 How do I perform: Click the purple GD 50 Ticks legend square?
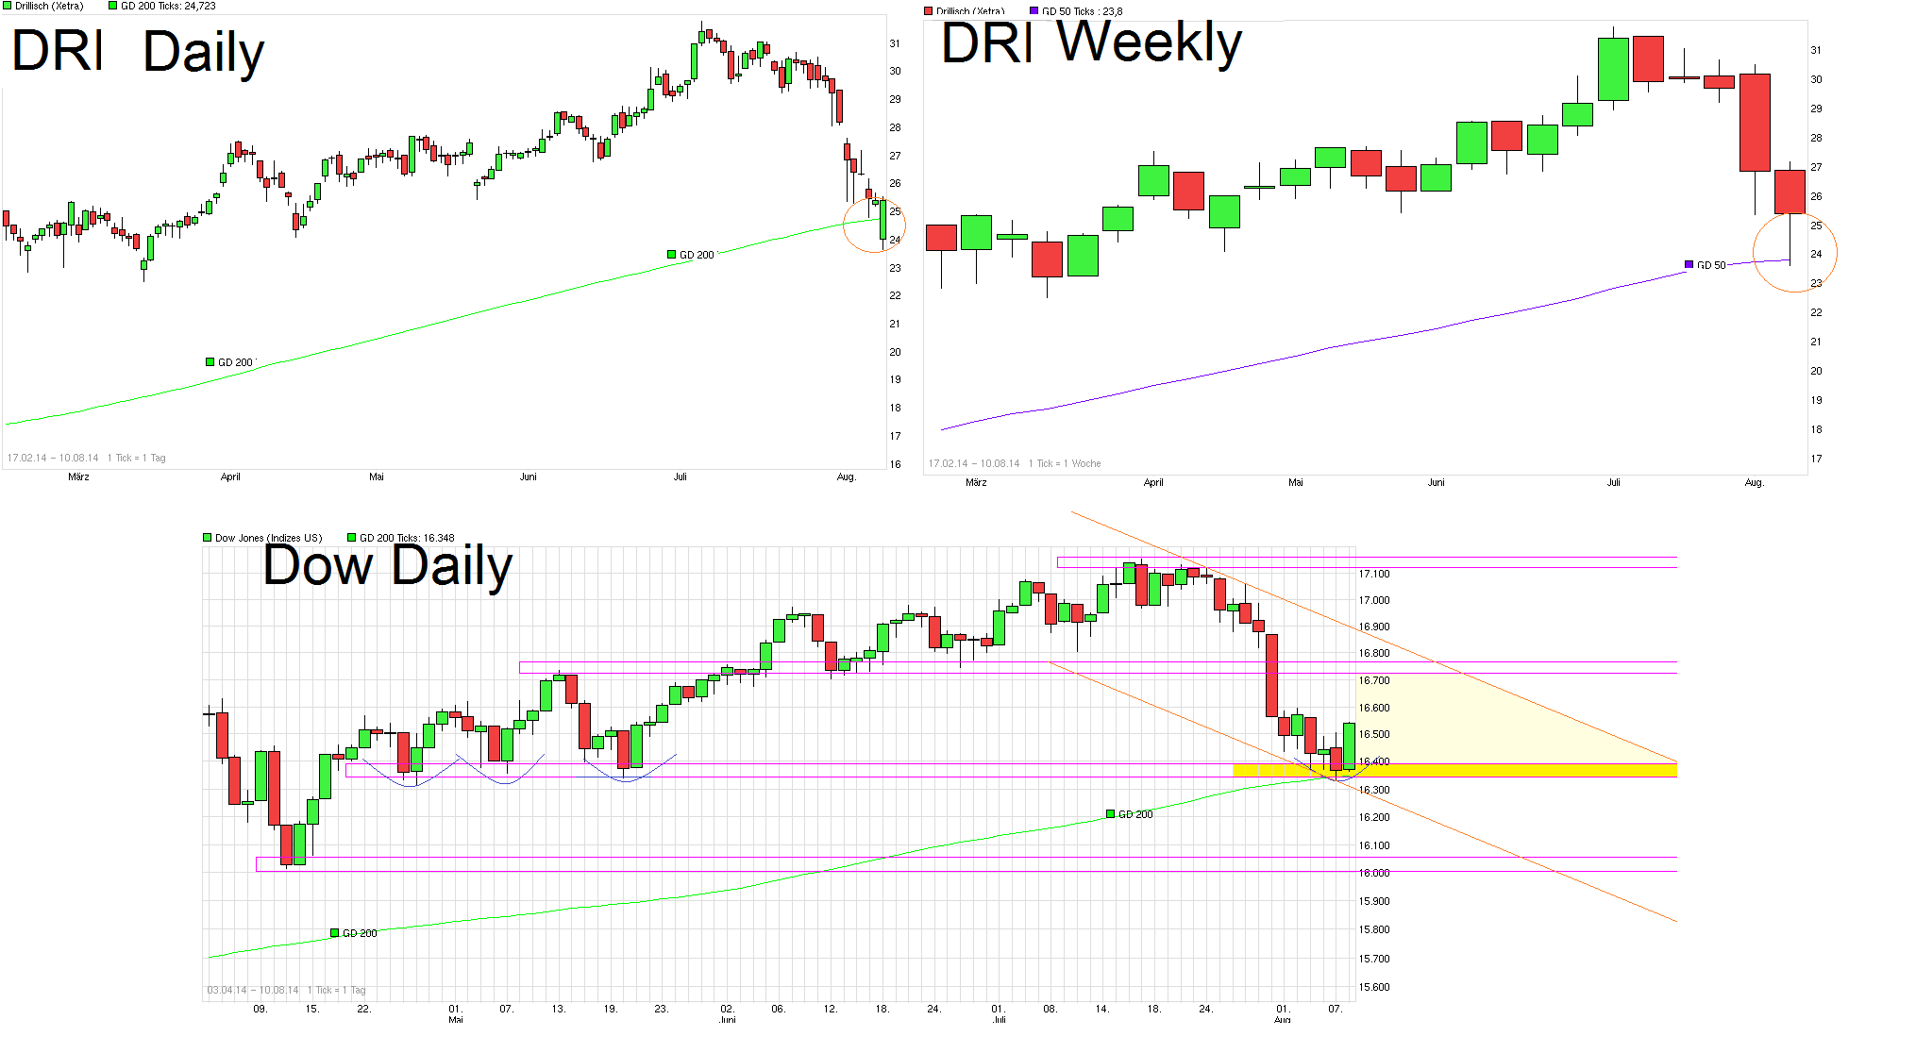[x=1034, y=11]
